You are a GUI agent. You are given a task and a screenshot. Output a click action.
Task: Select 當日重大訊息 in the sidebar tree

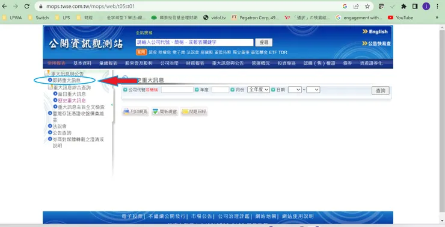72,94
